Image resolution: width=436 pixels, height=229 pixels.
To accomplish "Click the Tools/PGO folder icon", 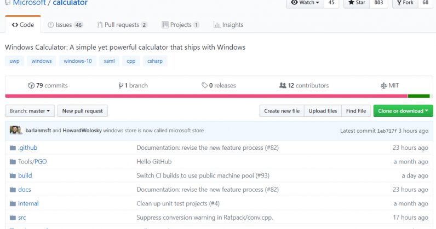I will 13,162.
